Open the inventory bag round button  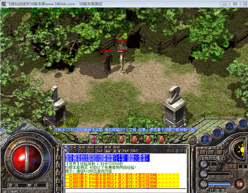tap(216, 133)
